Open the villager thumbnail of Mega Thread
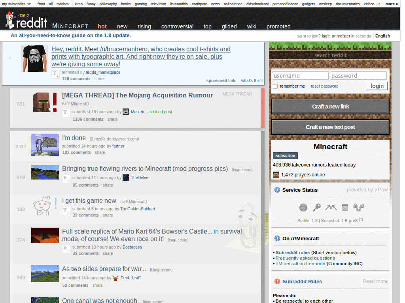 coord(45,102)
